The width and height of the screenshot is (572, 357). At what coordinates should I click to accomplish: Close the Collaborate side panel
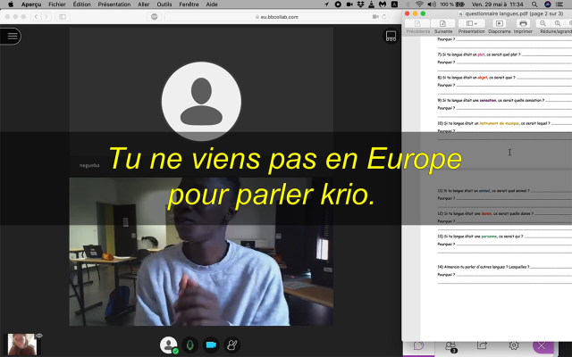(x=542, y=345)
